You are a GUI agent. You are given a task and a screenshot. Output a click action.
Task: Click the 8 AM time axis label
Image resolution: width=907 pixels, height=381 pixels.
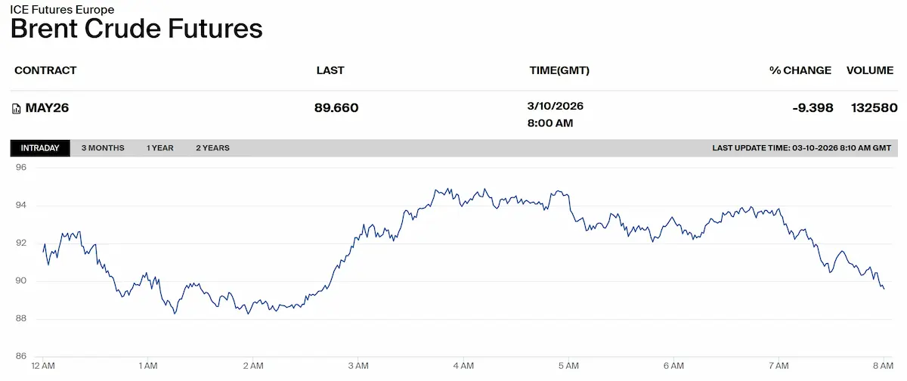click(884, 366)
